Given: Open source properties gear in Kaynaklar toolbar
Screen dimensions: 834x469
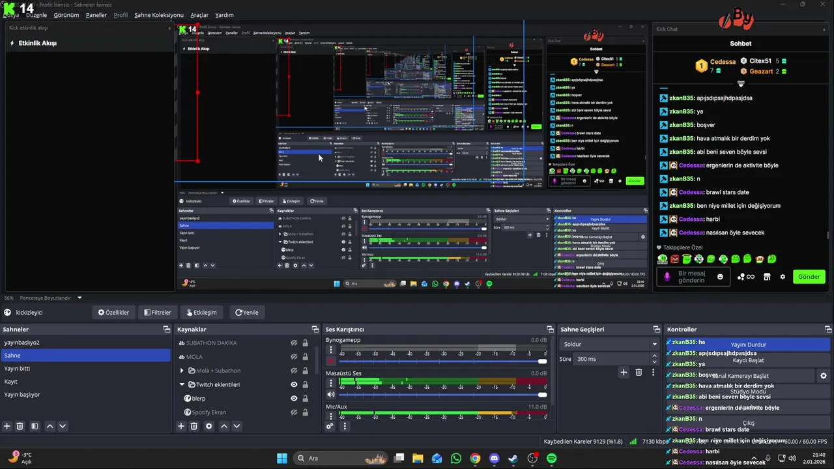Looking at the screenshot, I should click(x=209, y=426).
